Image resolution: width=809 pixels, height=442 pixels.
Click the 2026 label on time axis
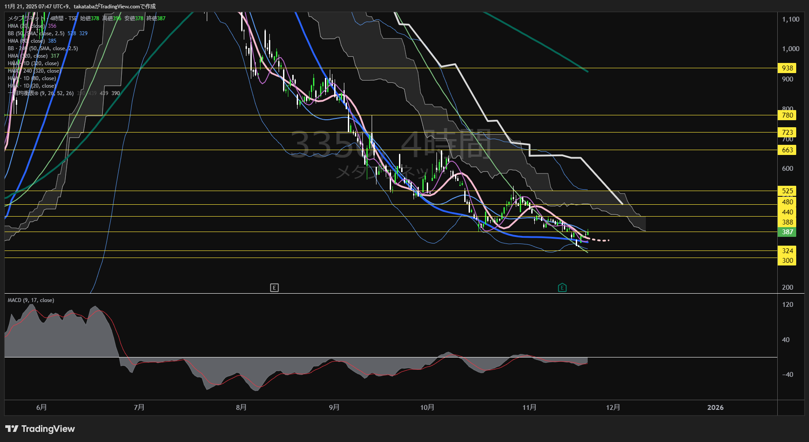(x=715, y=408)
